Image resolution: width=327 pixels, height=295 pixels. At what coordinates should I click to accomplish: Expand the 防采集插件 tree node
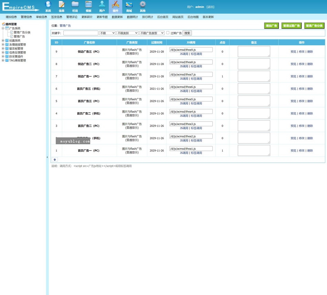coord(3,56)
